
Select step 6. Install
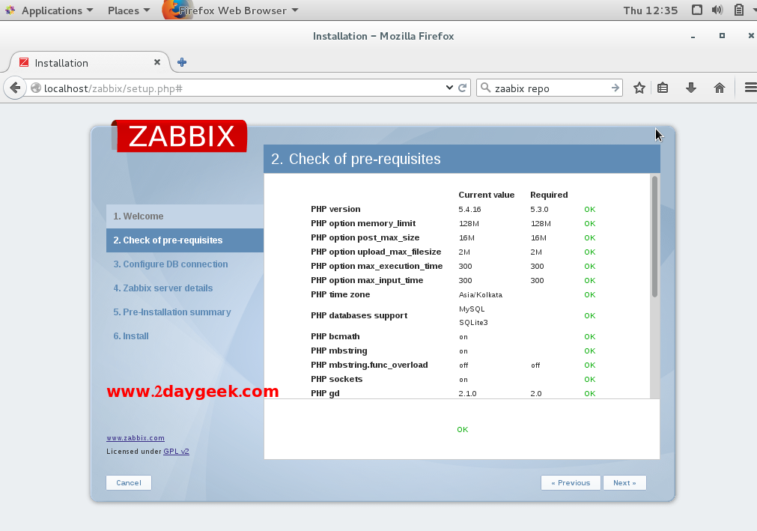[131, 336]
